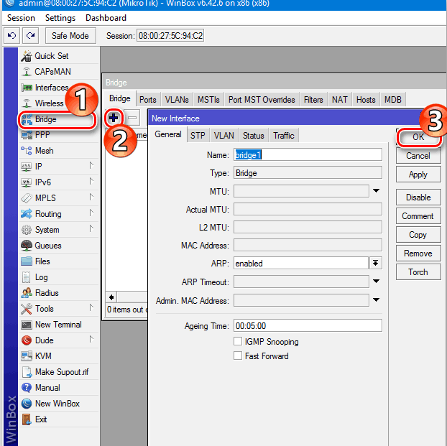Click the undo arrow icon in toolbar

pyautogui.click(x=11, y=35)
